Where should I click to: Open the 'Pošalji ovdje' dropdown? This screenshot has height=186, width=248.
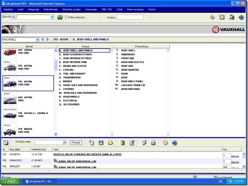click(x=65, y=142)
